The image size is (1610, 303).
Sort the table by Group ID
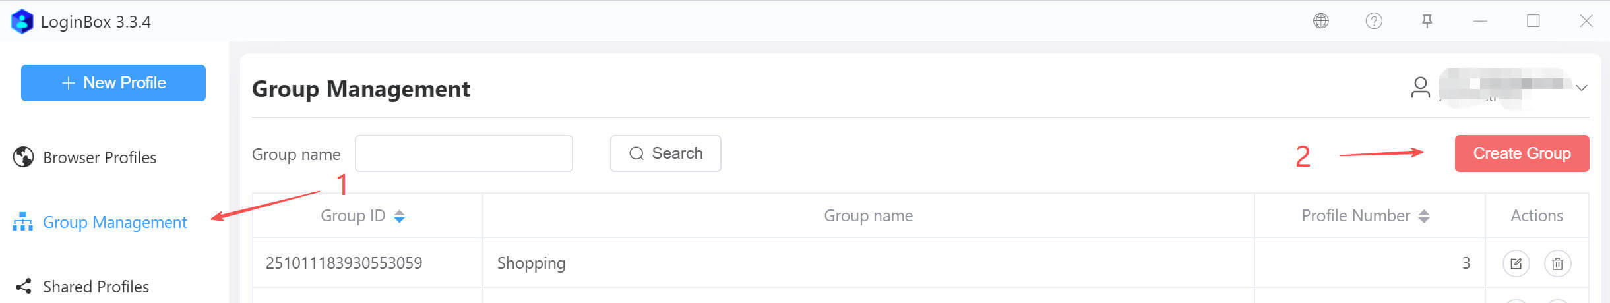(x=399, y=216)
